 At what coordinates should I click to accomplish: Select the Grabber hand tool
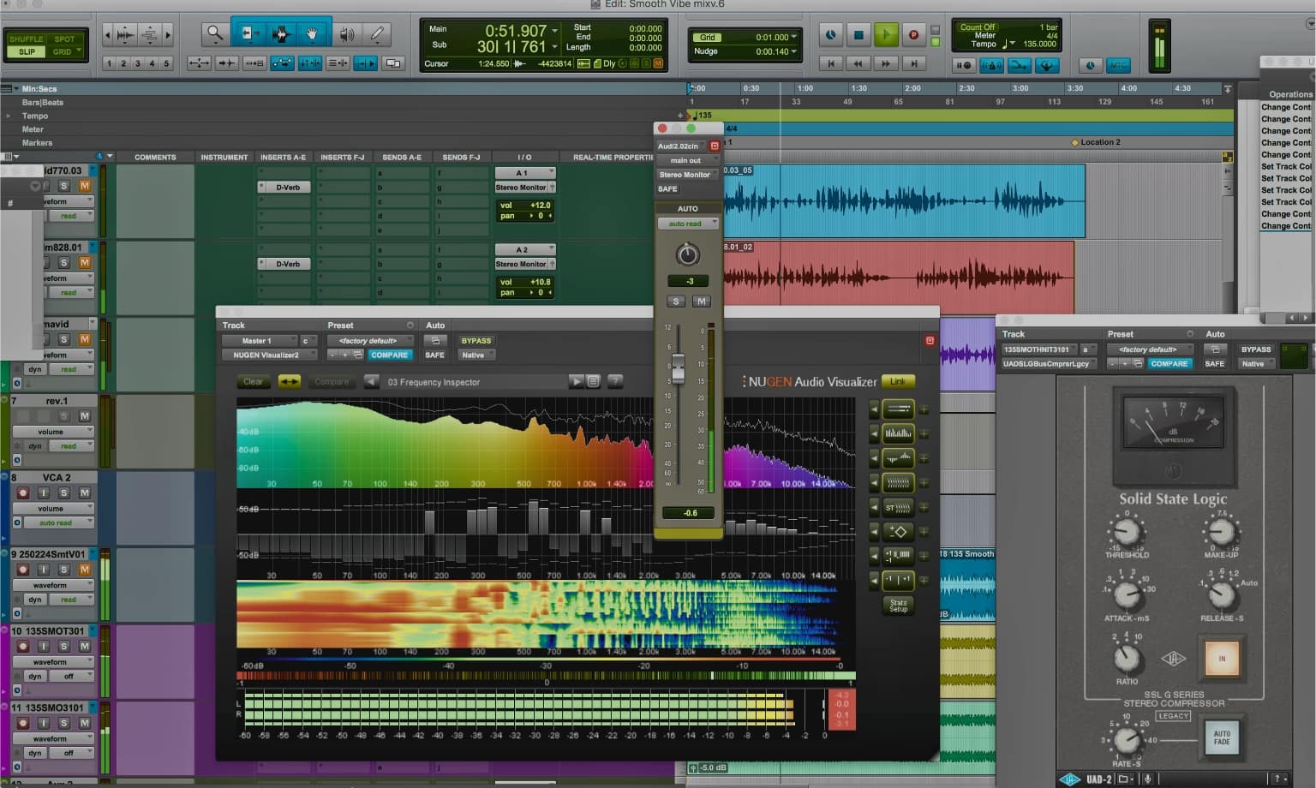click(x=313, y=34)
